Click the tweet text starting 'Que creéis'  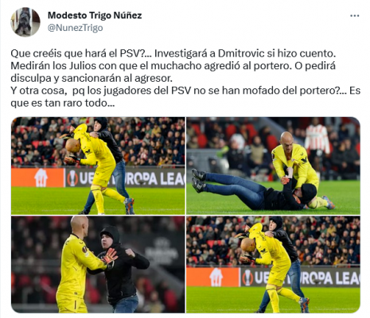(185, 78)
